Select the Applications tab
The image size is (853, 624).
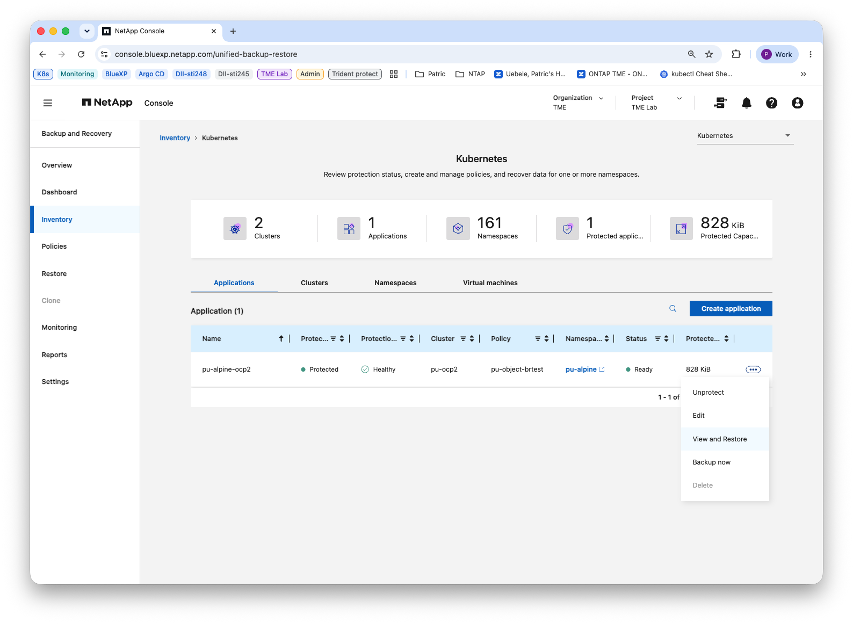click(x=234, y=283)
